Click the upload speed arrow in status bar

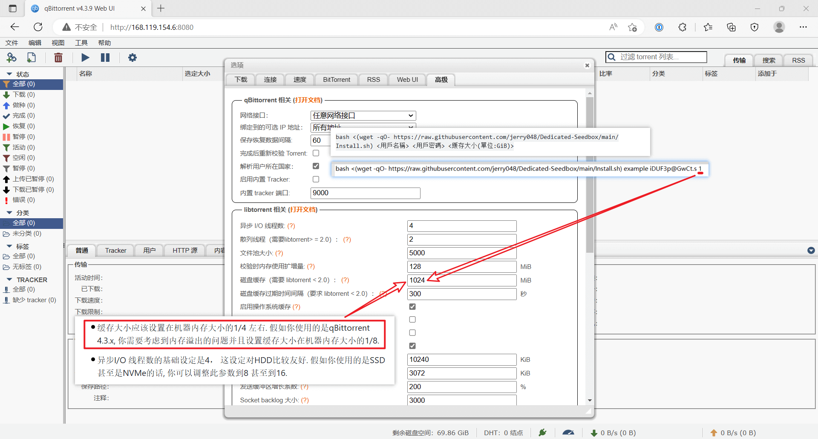(x=714, y=433)
